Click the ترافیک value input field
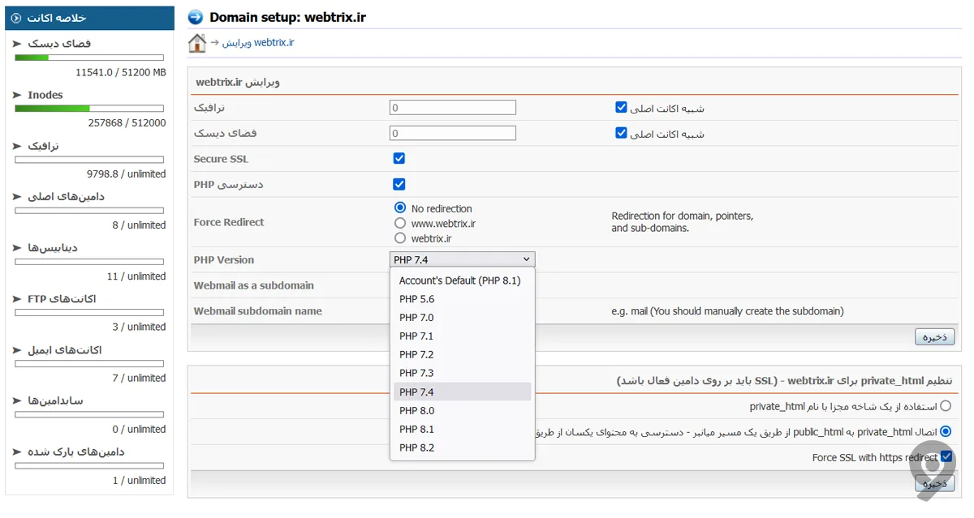 tap(453, 108)
